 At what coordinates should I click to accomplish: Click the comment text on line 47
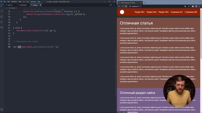(x=25, y=41)
